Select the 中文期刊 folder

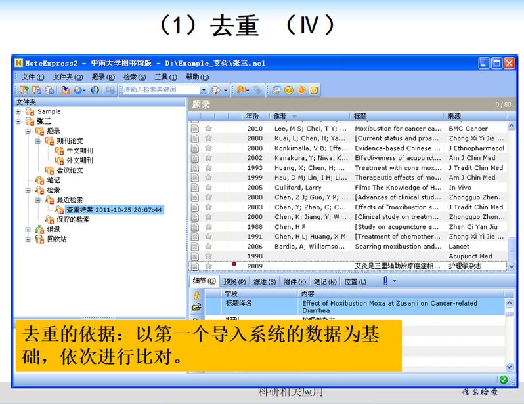[x=79, y=151]
